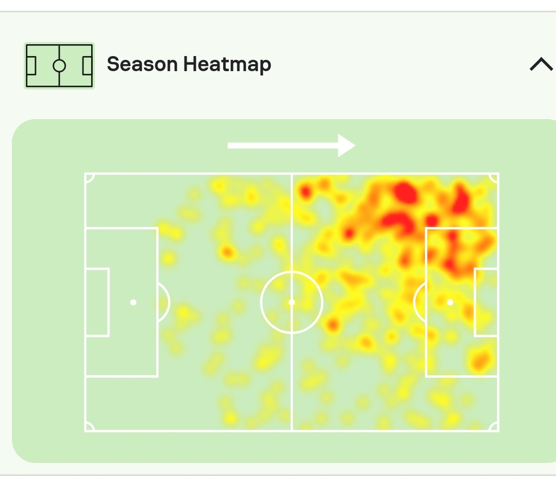The height and width of the screenshot is (491, 556).
Task: Click the Season Heatmap title text
Action: coord(189,65)
